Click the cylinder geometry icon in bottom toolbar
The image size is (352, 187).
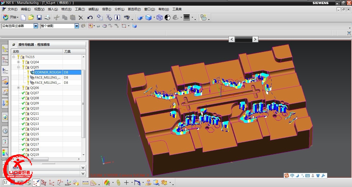[148, 183]
